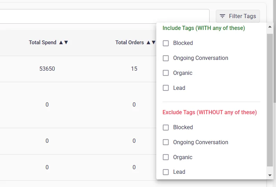Image resolution: width=276 pixels, height=187 pixels.
Task: Click the scroll down arrow in tag panel
Action: (270, 175)
